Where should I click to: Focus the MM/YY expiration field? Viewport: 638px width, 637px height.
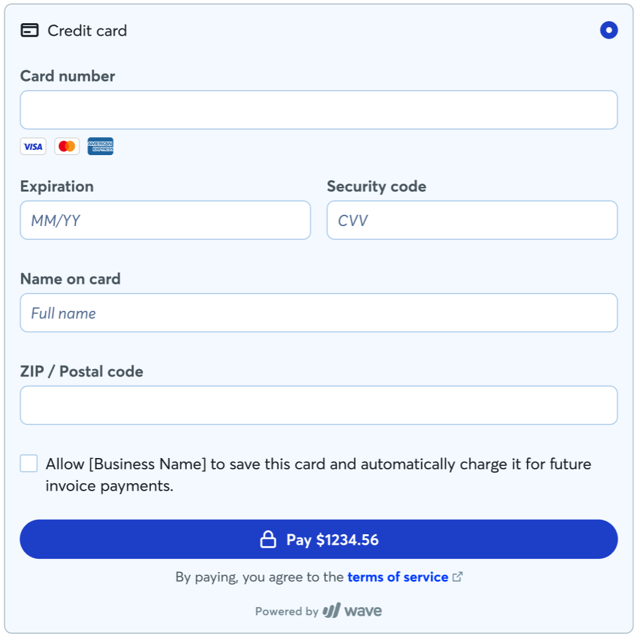pos(165,220)
